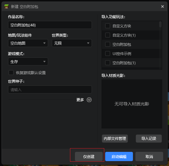169x166 pixels.
Task: Enable 恢复游戏默认设置 checkbox
Action: point(11,73)
